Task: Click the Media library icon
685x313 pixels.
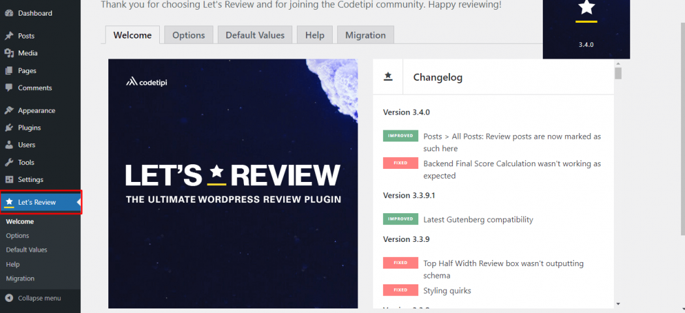Action: click(x=8, y=53)
